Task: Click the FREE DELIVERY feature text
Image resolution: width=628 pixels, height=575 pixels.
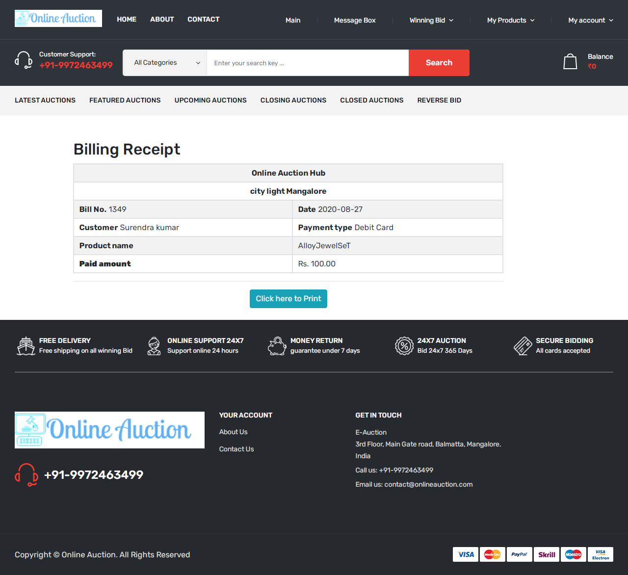Action: [x=65, y=340]
